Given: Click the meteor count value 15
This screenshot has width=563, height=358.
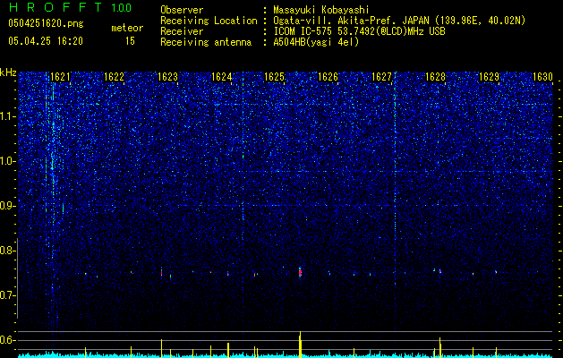Looking at the screenshot, I should (130, 41).
